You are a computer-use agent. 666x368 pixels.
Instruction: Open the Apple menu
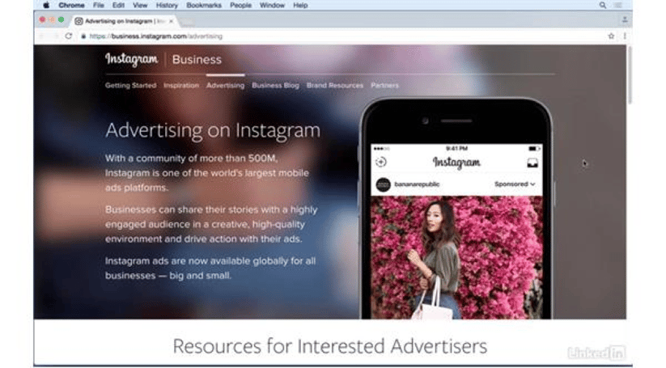click(46, 5)
